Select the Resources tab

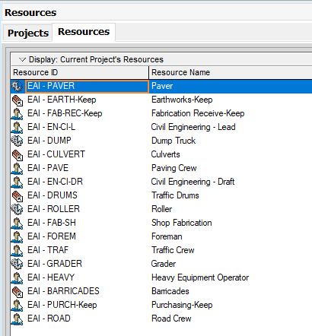point(84,32)
